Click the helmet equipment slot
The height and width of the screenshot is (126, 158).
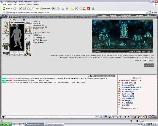(x=6, y=25)
